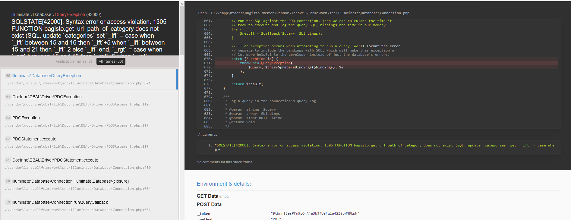
Task: Click comment line 680 Log a query
Action: (x=271, y=101)
